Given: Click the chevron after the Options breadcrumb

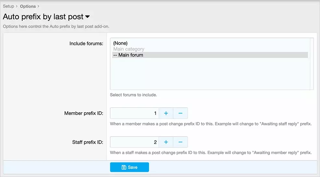Looking at the screenshot, I should [x=38, y=6].
